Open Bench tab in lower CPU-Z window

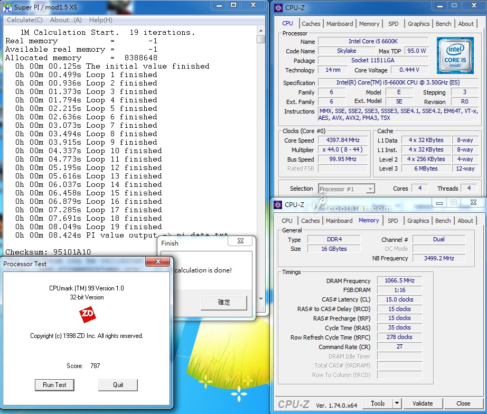443,221
